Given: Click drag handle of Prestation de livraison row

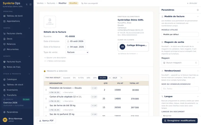Looking at the screenshot, I should tap(46, 90).
